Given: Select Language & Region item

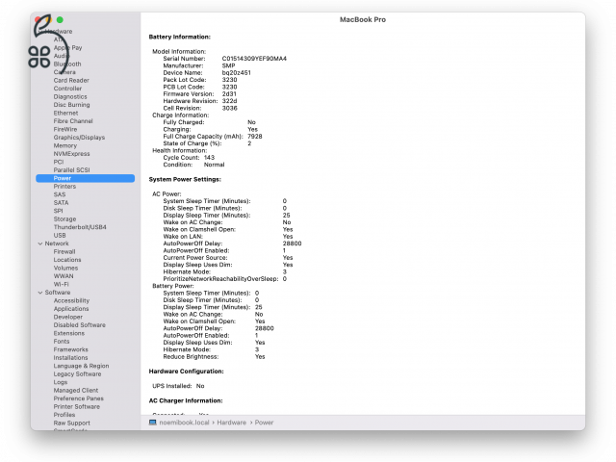Looking at the screenshot, I should [x=81, y=366].
